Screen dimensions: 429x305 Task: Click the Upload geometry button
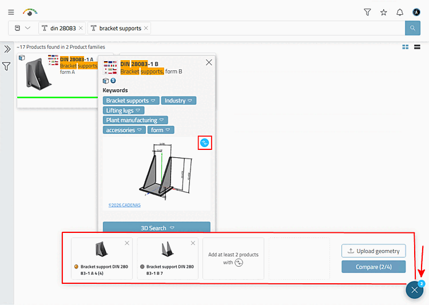coord(374,251)
